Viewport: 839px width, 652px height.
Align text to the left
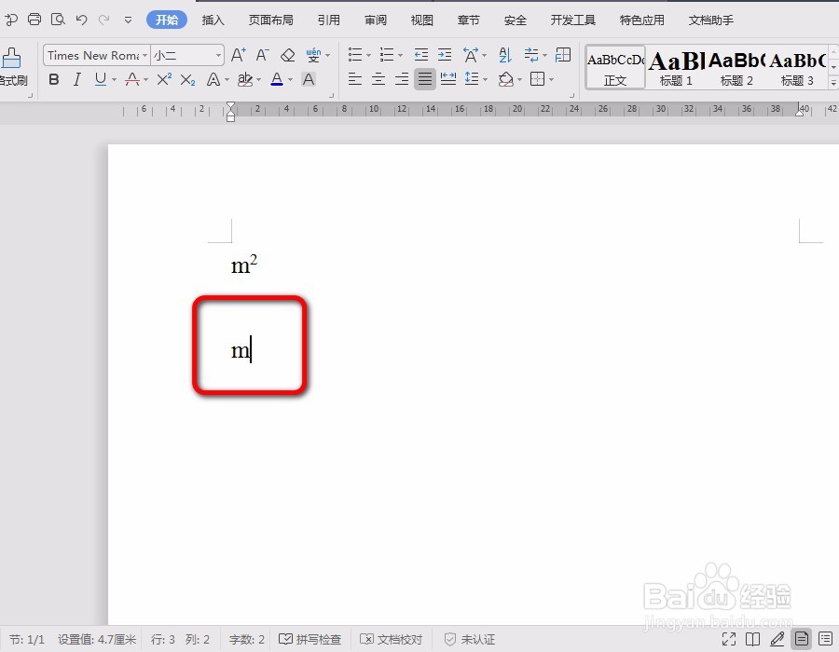[x=355, y=79]
